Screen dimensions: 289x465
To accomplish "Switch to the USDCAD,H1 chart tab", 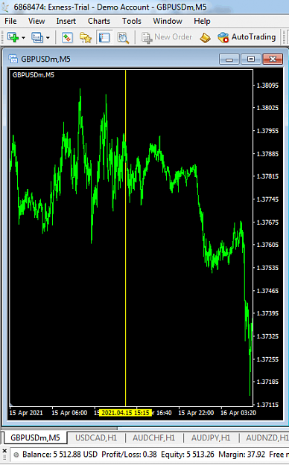I will [x=96, y=437].
